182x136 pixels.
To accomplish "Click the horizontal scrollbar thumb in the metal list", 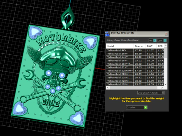I will click(133, 88).
